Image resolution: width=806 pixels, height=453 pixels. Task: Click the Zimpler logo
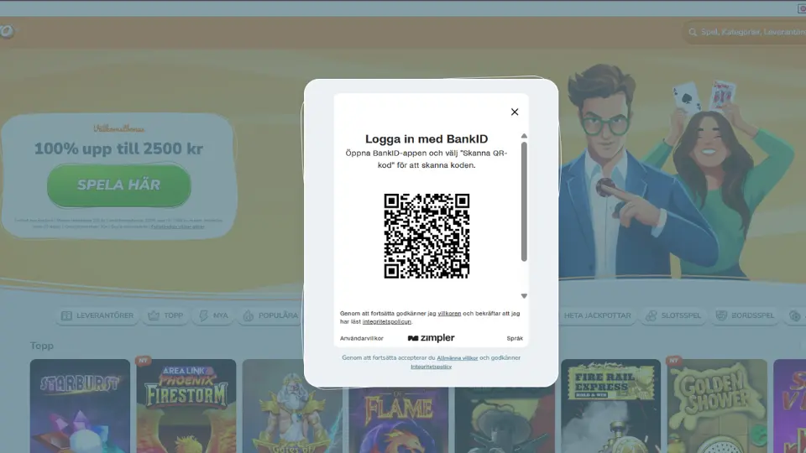[432, 338]
